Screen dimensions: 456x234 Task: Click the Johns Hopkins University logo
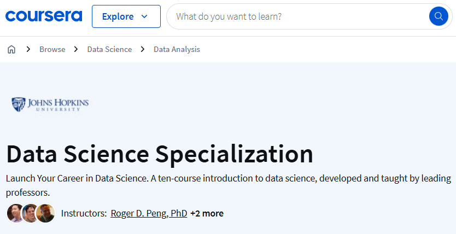coord(50,104)
